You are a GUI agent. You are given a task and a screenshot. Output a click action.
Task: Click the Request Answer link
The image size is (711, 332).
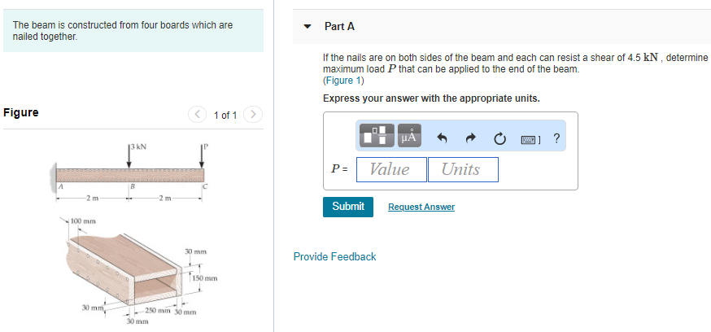(x=421, y=207)
